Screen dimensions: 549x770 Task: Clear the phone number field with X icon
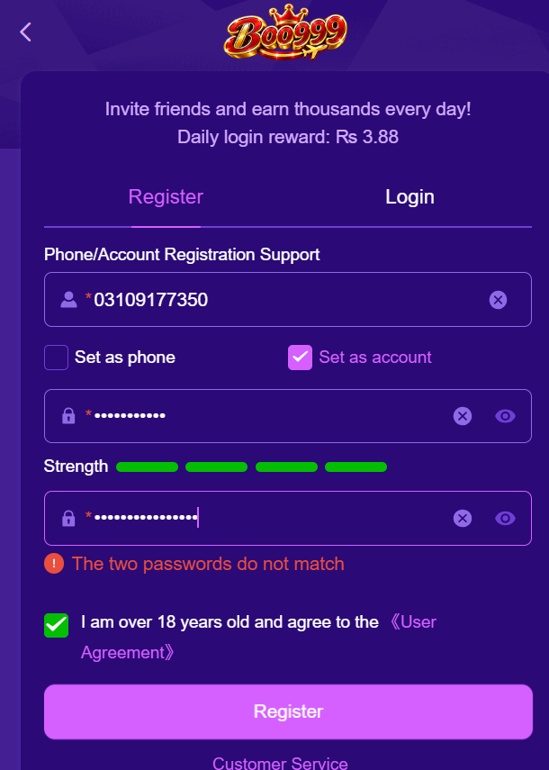pyautogui.click(x=498, y=300)
